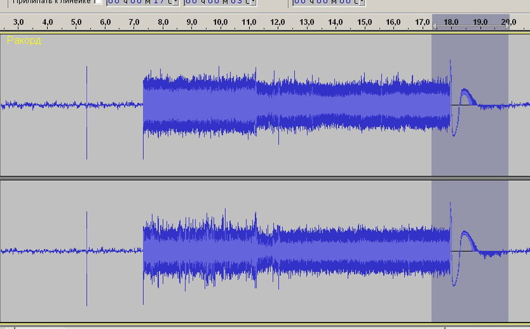
Task: Click the 10,0 mark on the timeline ruler
Action: click(220, 23)
